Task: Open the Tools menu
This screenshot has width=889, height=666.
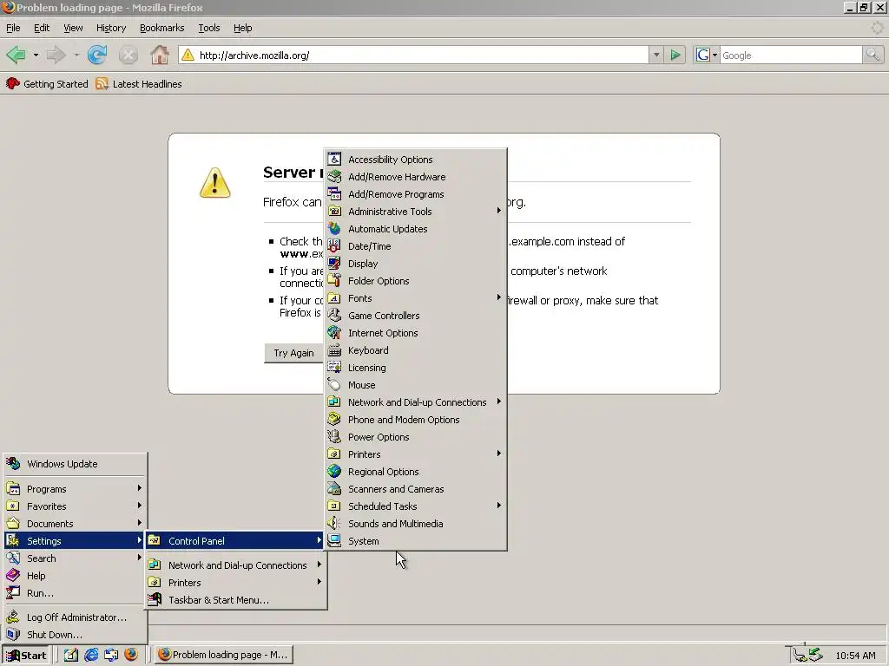Action: coord(209,28)
